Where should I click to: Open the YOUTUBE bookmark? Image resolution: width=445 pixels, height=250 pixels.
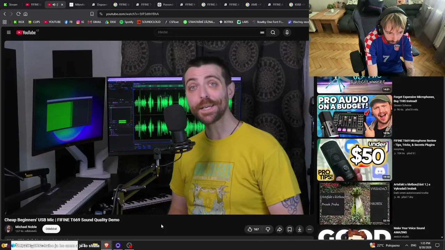tap(52, 22)
